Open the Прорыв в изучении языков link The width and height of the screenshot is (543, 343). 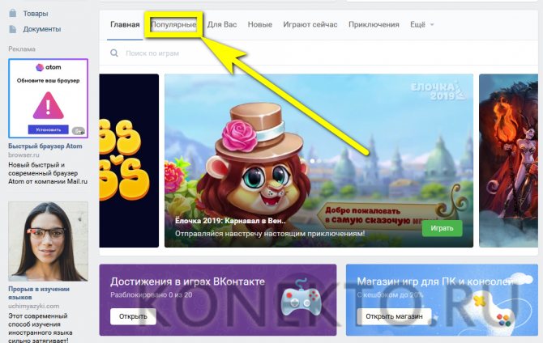[39, 293]
